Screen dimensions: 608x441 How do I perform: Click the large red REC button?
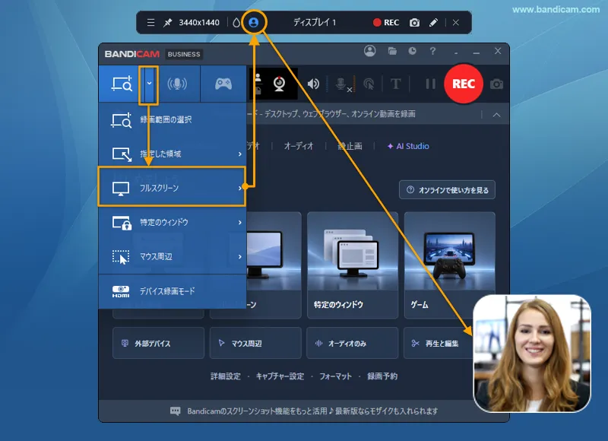(464, 84)
